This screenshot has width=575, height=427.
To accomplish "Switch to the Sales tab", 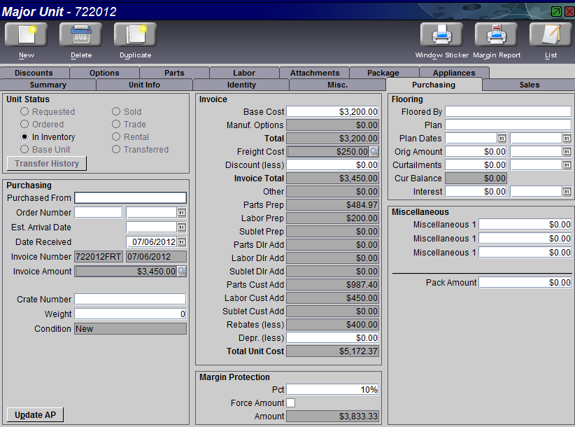I will click(x=529, y=85).
